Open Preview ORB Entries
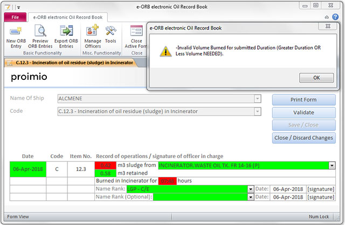345x225 pixels. pos(41,32)
